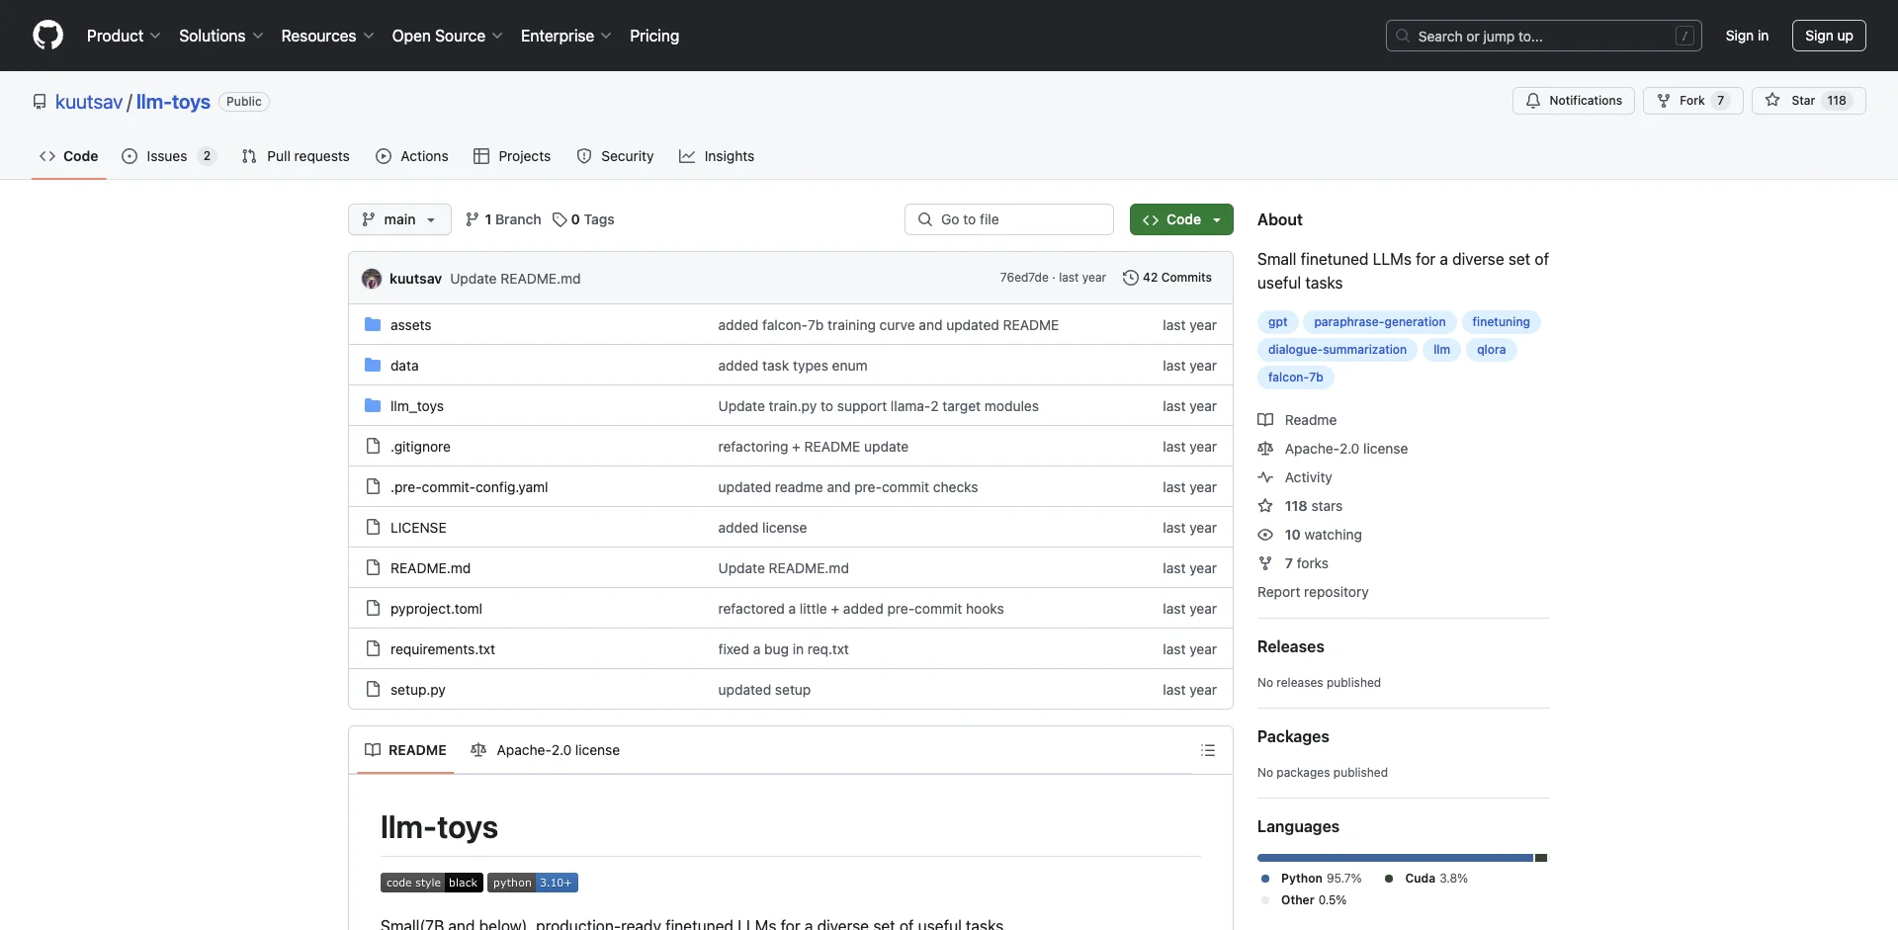Expand the Enterprise menu
This screenshot has width=1898, height=930.
(566, 36)
